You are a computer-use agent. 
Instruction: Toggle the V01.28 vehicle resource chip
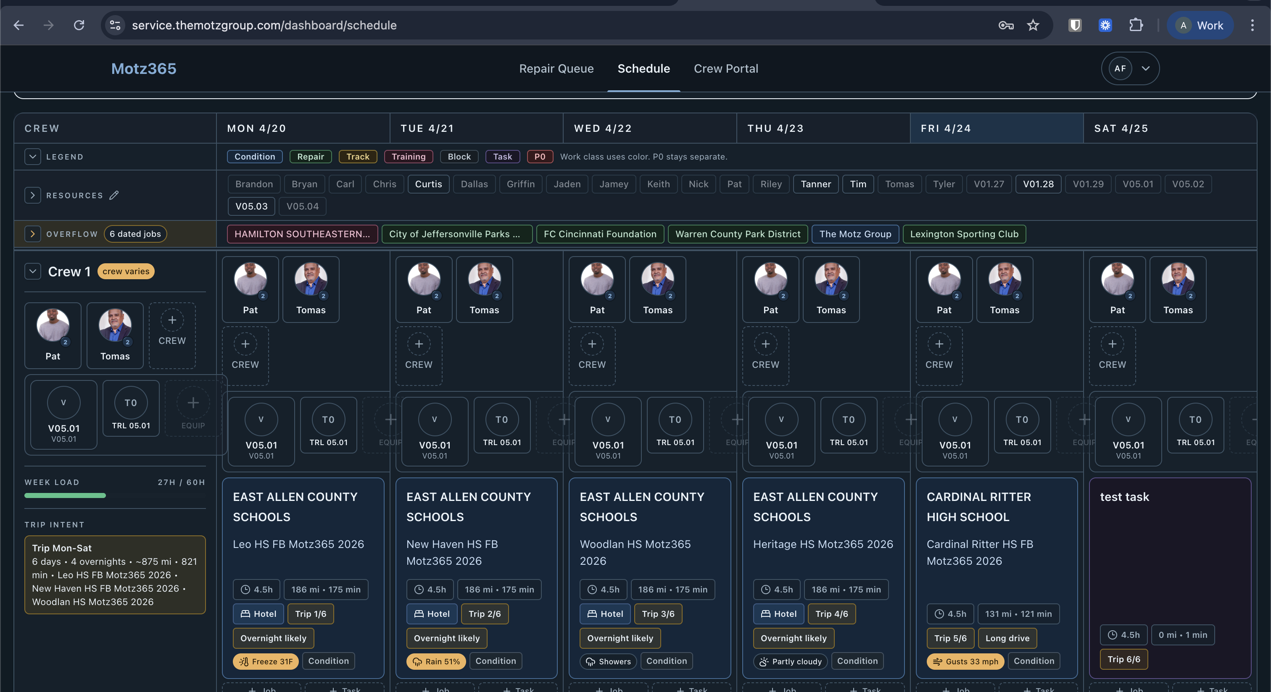coord(1038,184)
